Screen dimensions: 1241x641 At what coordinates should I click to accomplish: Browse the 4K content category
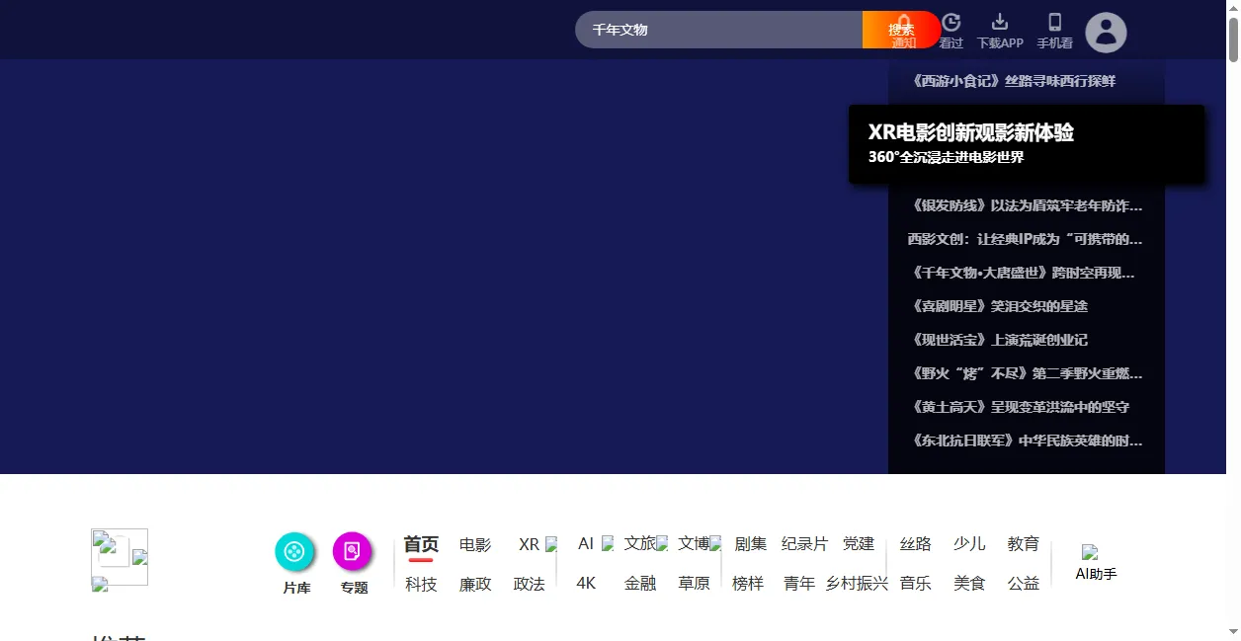(x=586, y=583)
